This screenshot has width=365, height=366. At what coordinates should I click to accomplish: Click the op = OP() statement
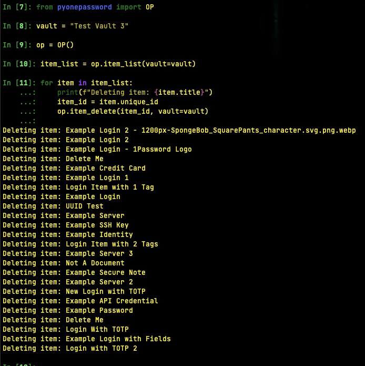coord(55,45)
